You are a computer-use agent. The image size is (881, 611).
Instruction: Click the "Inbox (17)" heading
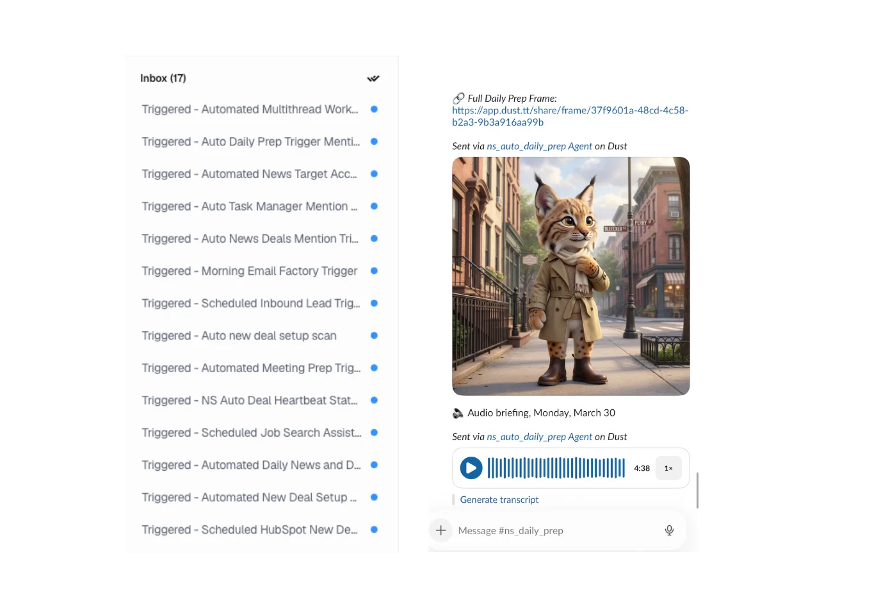(x=163, y=78)
